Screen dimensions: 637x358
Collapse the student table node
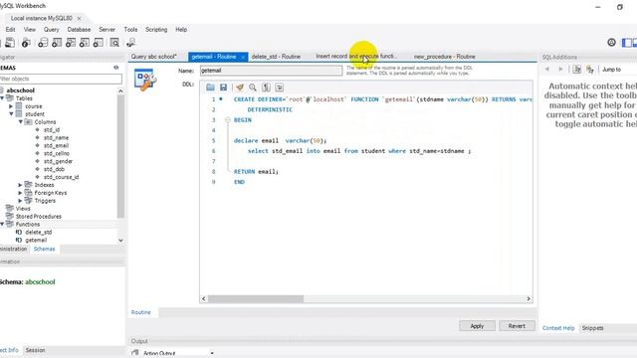(x=11, y=114)
